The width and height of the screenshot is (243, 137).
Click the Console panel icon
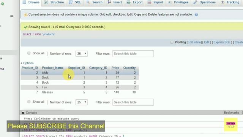point(23,113)
